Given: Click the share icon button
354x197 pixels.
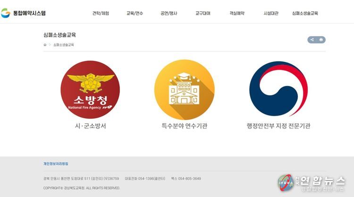Looking at the screenshot, I should point(312,40).
